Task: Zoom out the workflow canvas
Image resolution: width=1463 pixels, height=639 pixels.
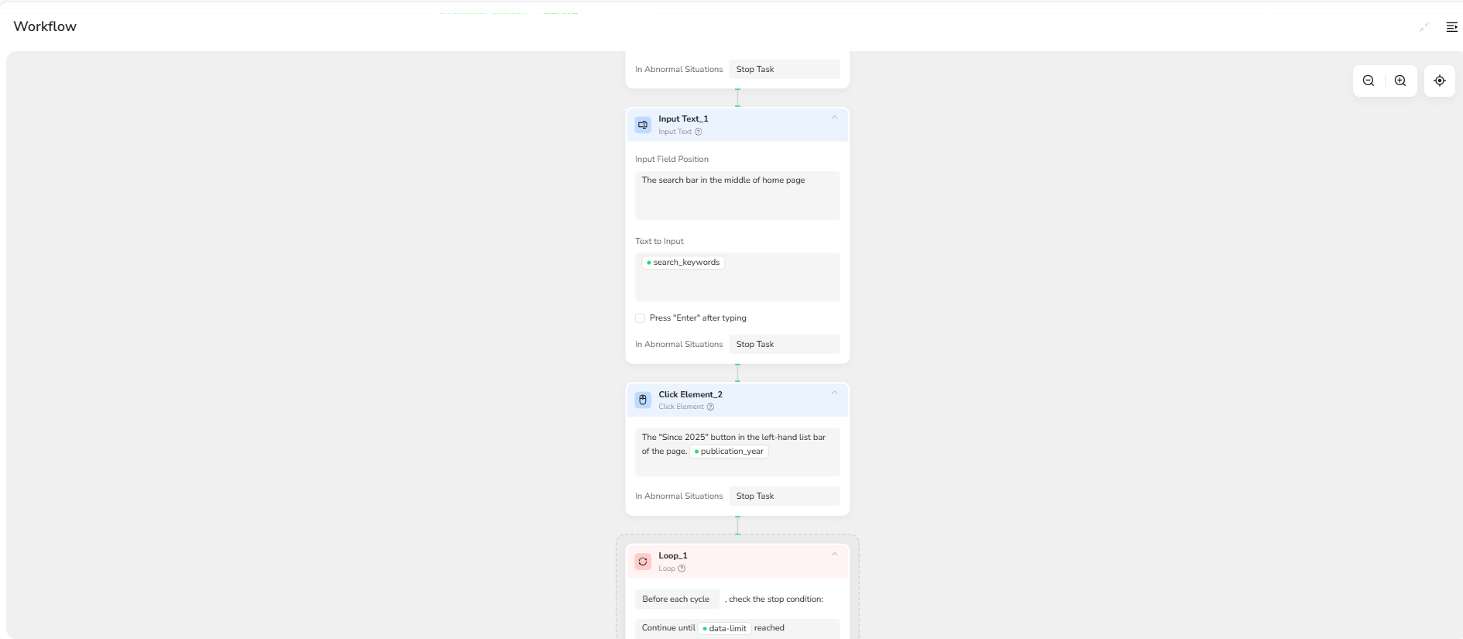Action: click(x=1369, y=81)
